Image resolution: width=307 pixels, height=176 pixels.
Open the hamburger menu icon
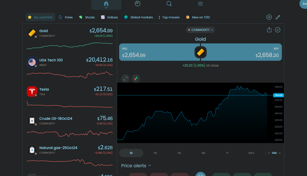click(201, 4)
